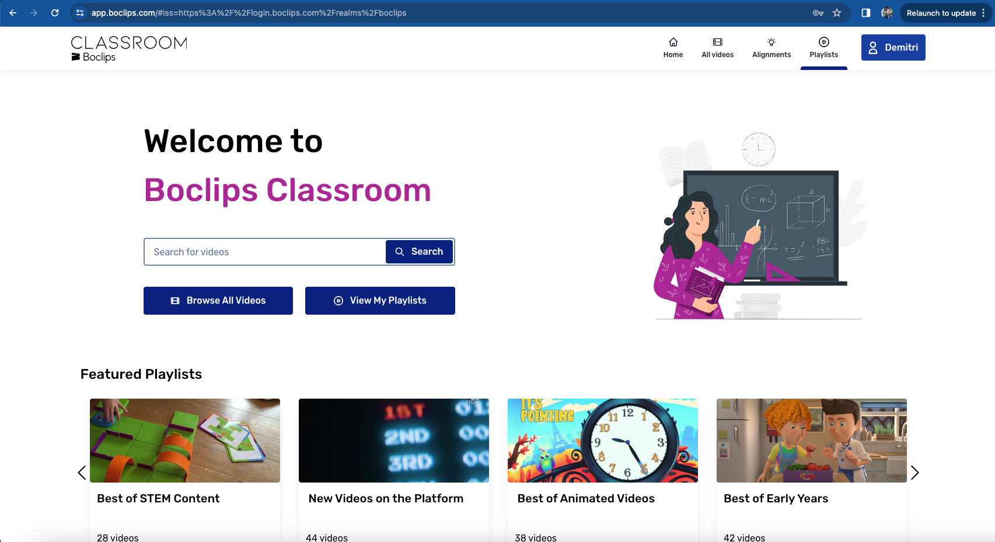Open New Videos on the Platform thumbnail

(394, 441)
